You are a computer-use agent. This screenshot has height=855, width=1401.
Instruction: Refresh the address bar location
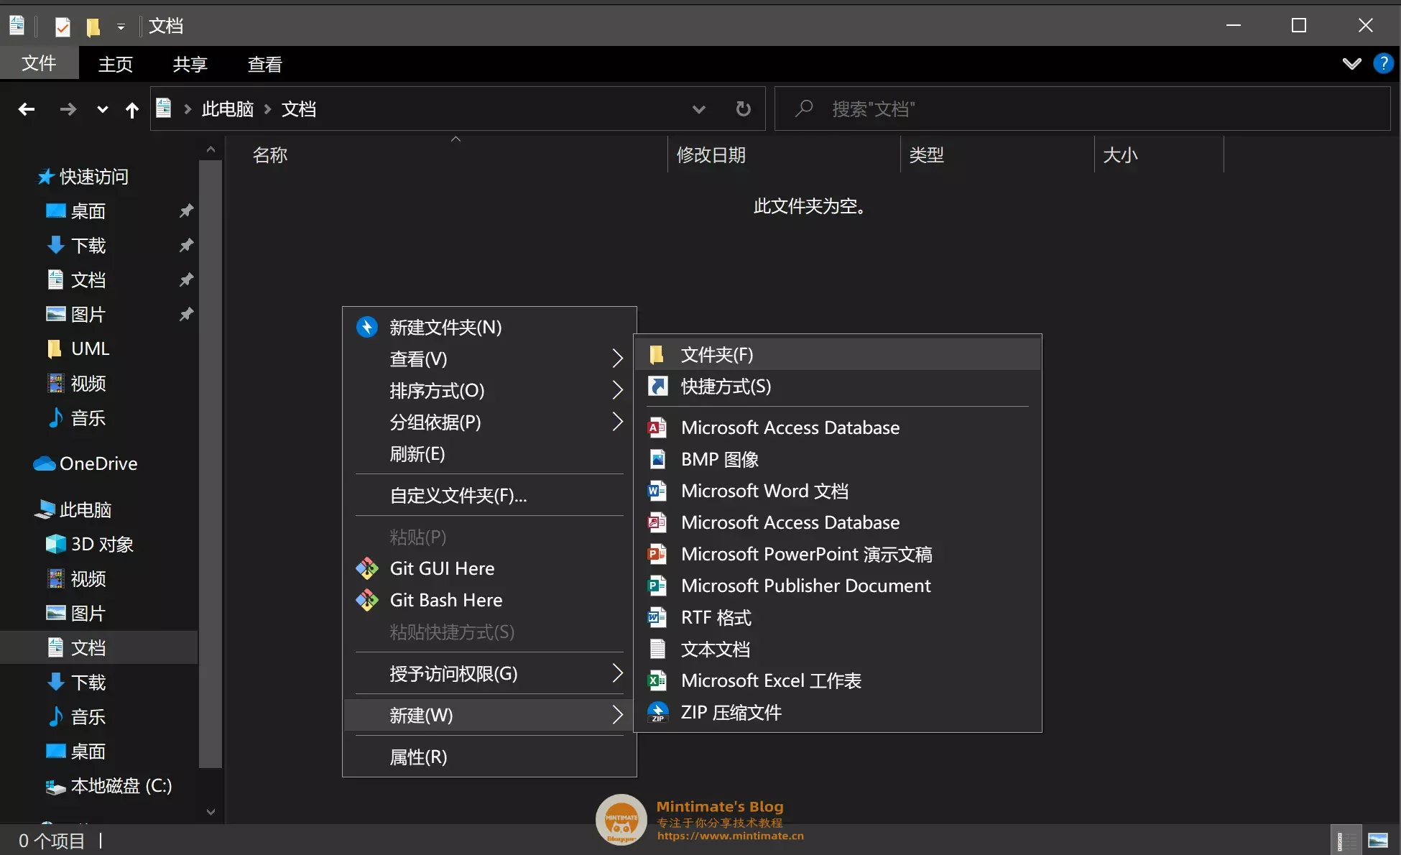point(743,109)
